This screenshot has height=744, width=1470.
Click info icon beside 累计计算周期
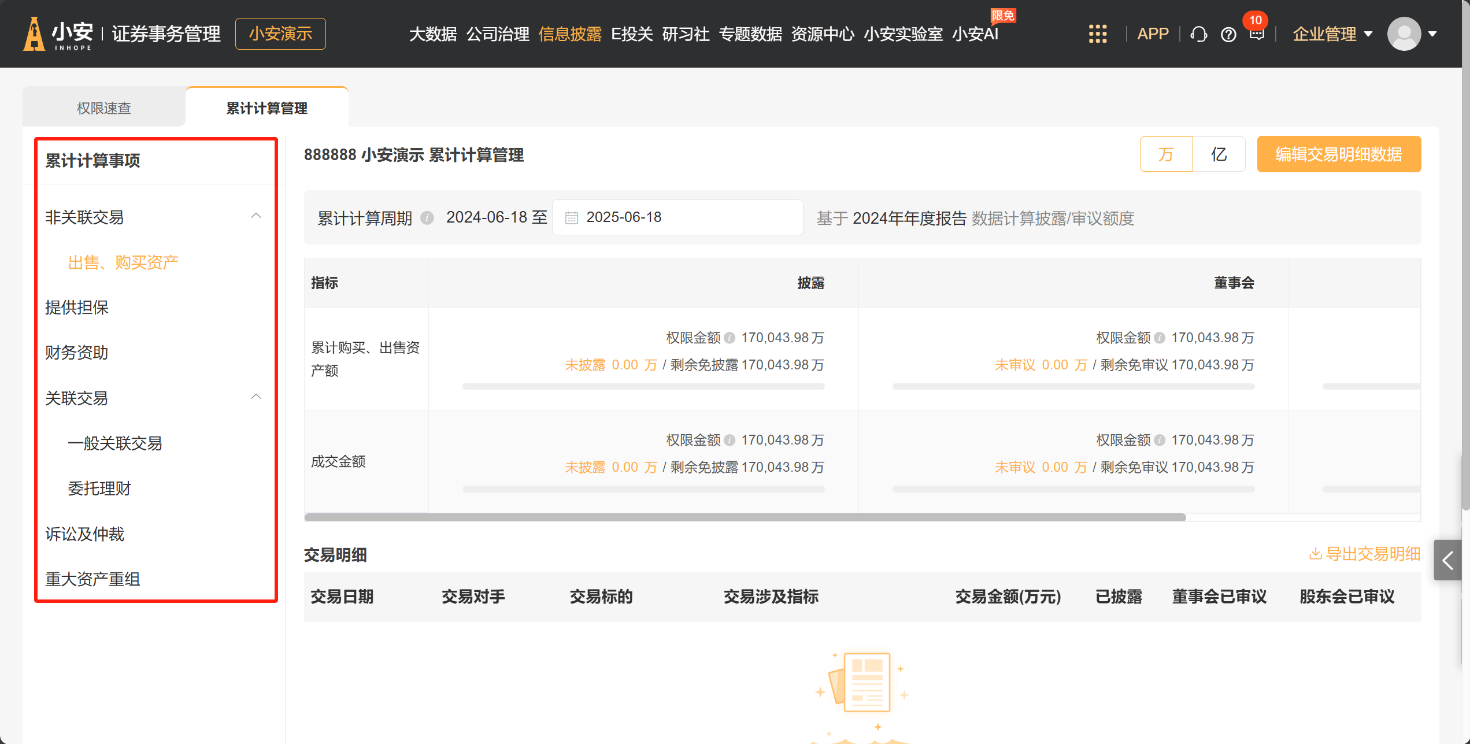point(427,218)
